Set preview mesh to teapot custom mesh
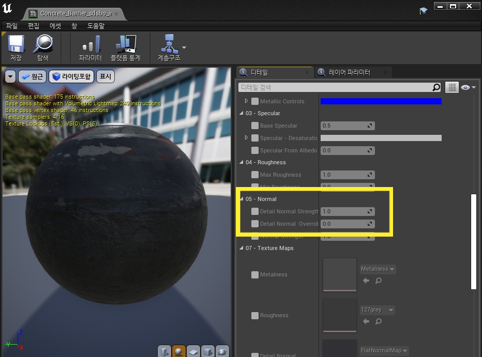The image size is (482, 357). 222,351
